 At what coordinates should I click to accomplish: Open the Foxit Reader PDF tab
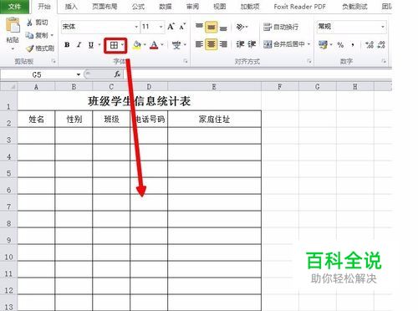(299, 7)
